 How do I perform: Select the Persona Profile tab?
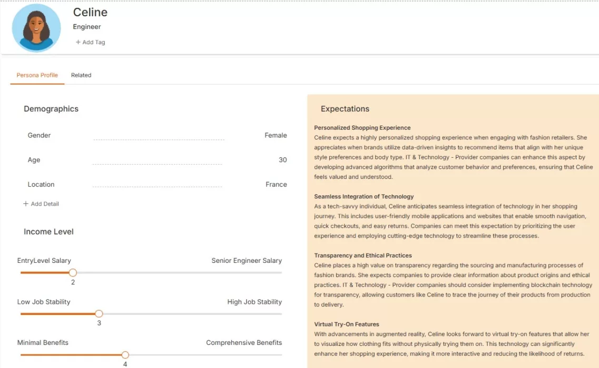tap(37, 75)
